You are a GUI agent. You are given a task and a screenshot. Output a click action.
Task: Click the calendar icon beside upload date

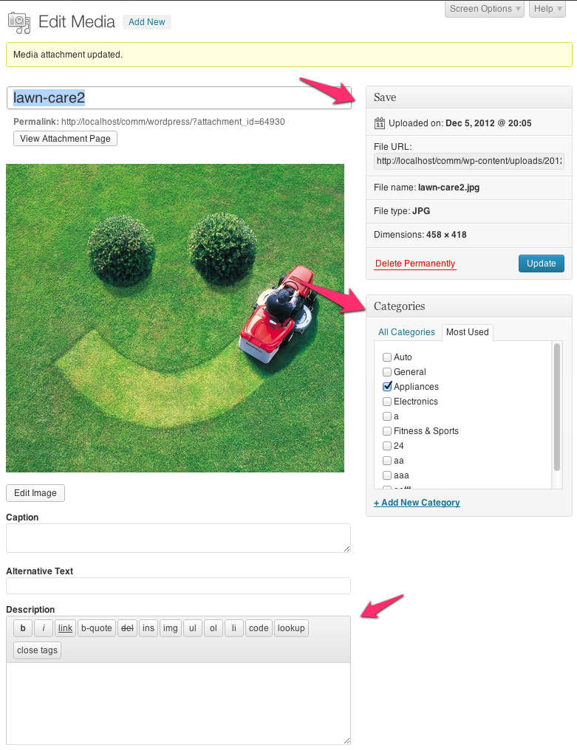pyautogui.click(x=380, y=123)
